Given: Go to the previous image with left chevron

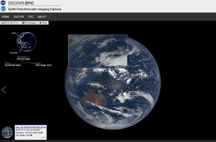Looking at the screenshot, I should click(x=4, y=90).
